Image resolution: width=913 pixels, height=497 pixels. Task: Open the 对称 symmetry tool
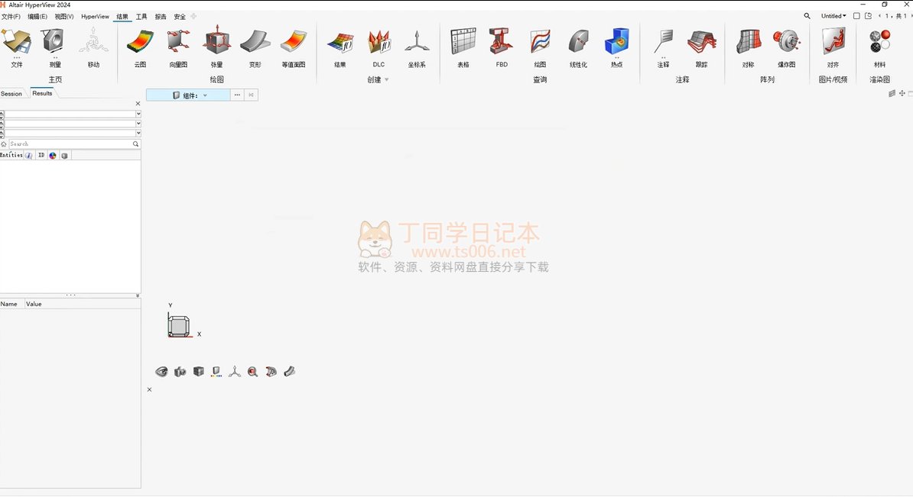[749, 47]
